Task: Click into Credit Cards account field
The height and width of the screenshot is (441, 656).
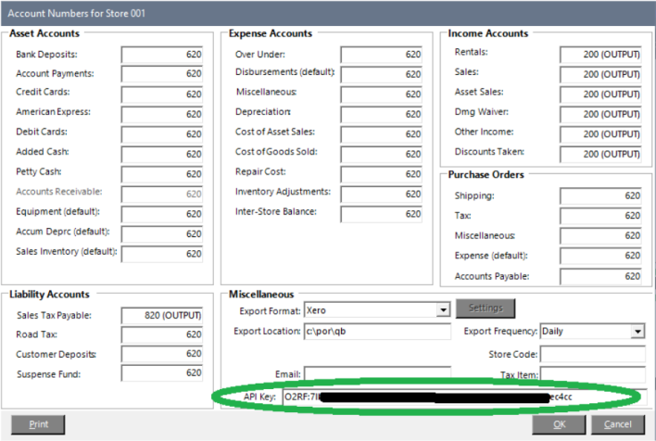Action: click(x=162, y=94)
